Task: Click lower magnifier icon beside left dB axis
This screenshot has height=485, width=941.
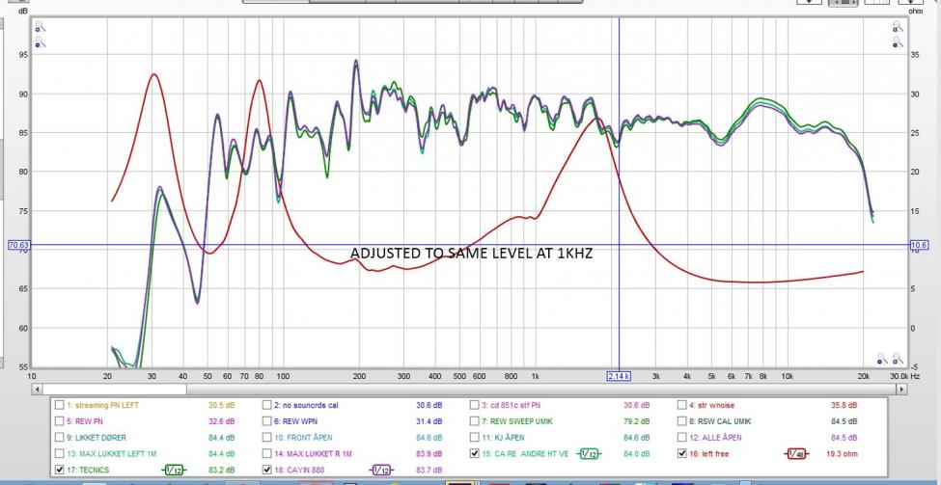Action: click(40, 42)
